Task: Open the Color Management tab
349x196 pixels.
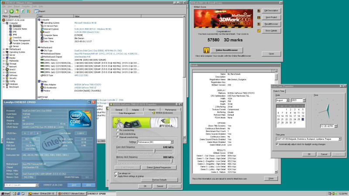Action: 127,113
